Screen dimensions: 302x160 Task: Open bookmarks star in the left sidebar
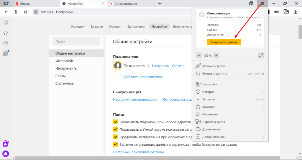pyautogui.click(x=6, y=33)
